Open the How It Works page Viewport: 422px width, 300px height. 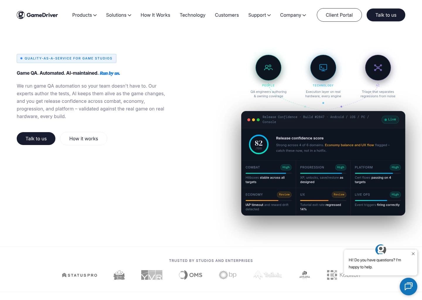[x=155, y=15]
